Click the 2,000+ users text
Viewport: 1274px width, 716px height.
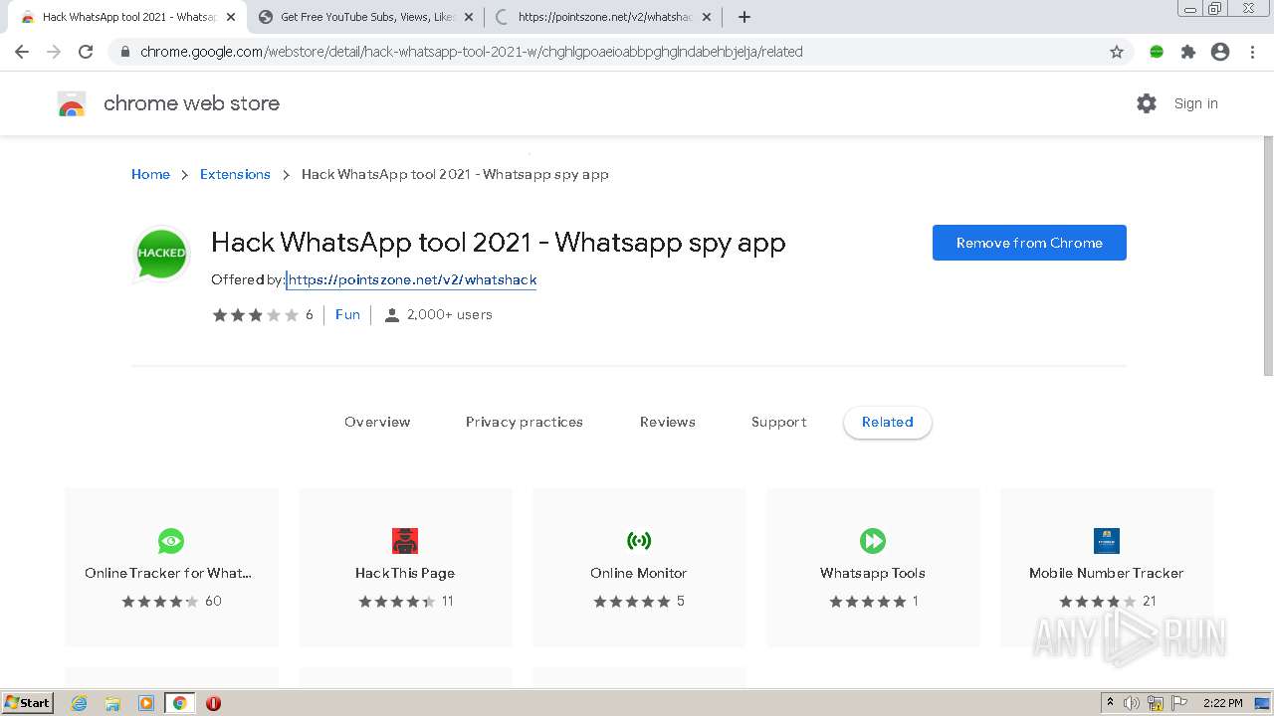tap(450, 314)
